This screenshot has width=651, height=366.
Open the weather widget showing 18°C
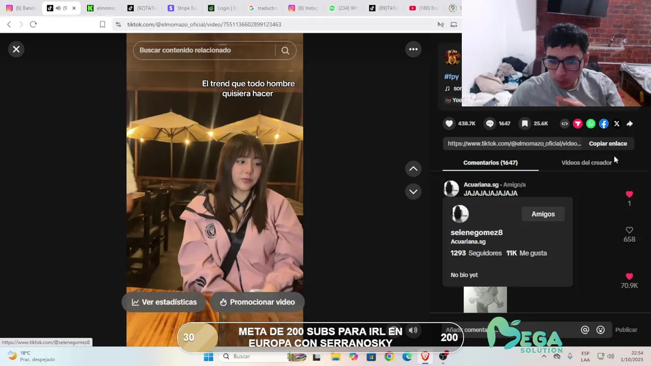coord(32,356)
